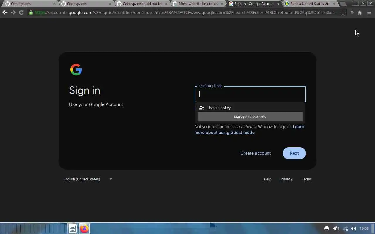The height and width of the screenshot is (234, 375).
Task: Open 'Learn more about using Guest mode' link
Action: pos(249,130)
